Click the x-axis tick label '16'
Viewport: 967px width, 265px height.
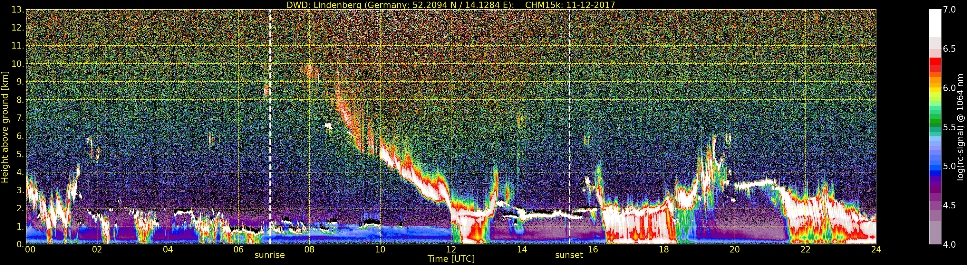(593, 250)
